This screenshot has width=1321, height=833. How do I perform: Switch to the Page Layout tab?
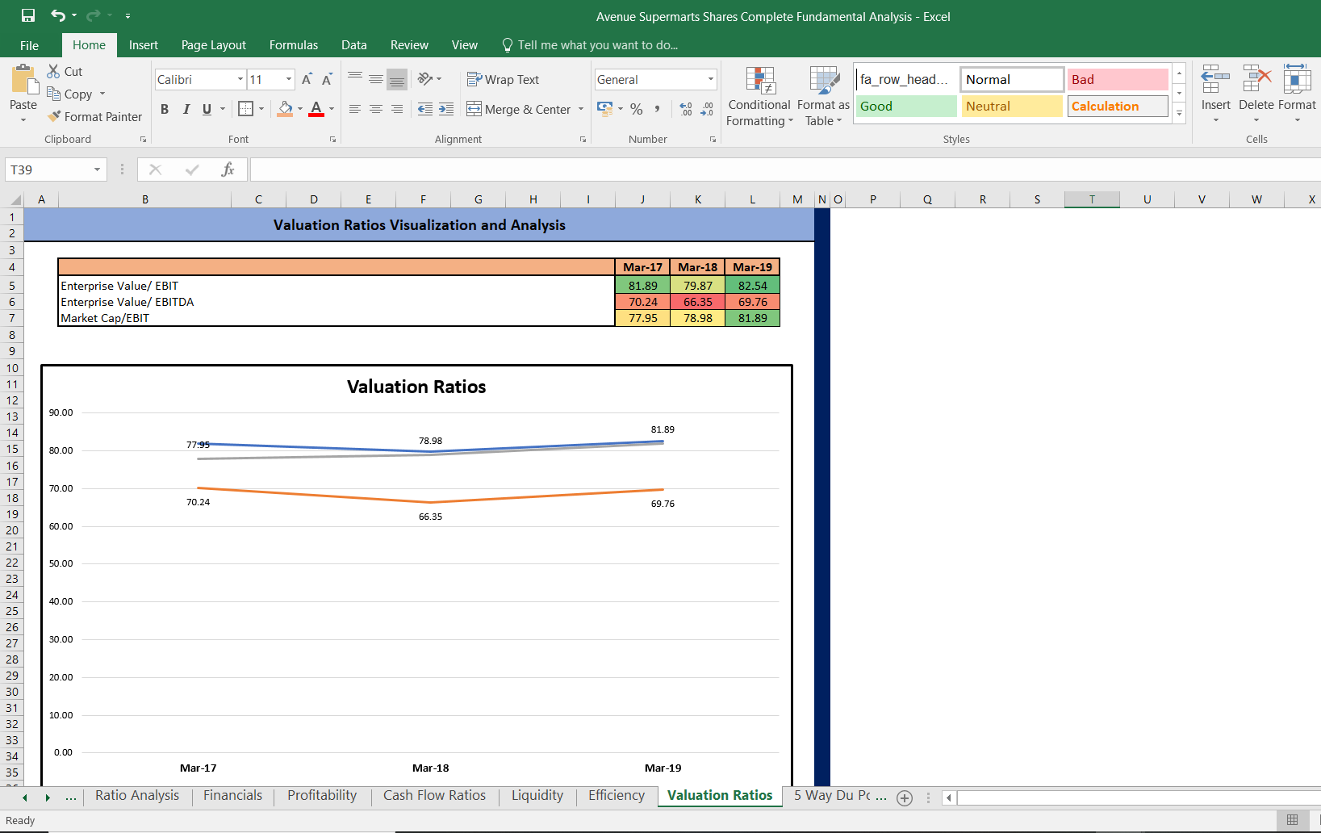pos(214,45)
